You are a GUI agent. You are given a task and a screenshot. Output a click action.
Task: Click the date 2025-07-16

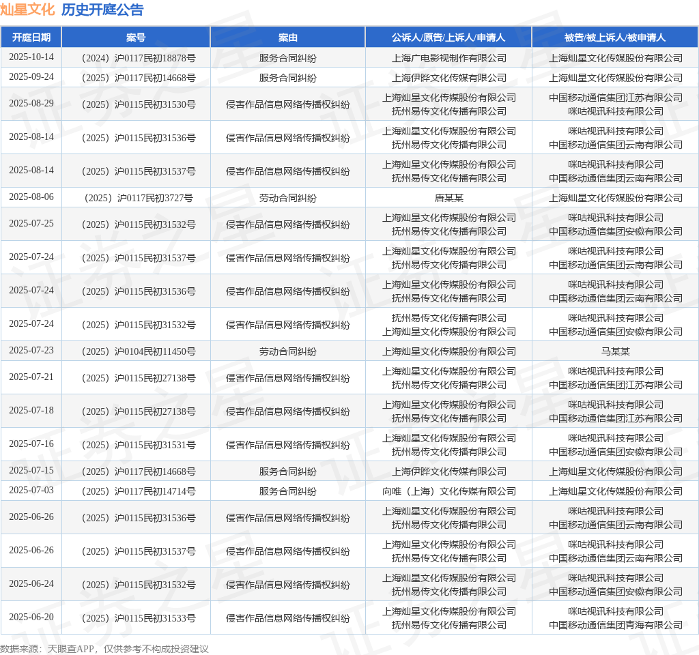point(31,443)
